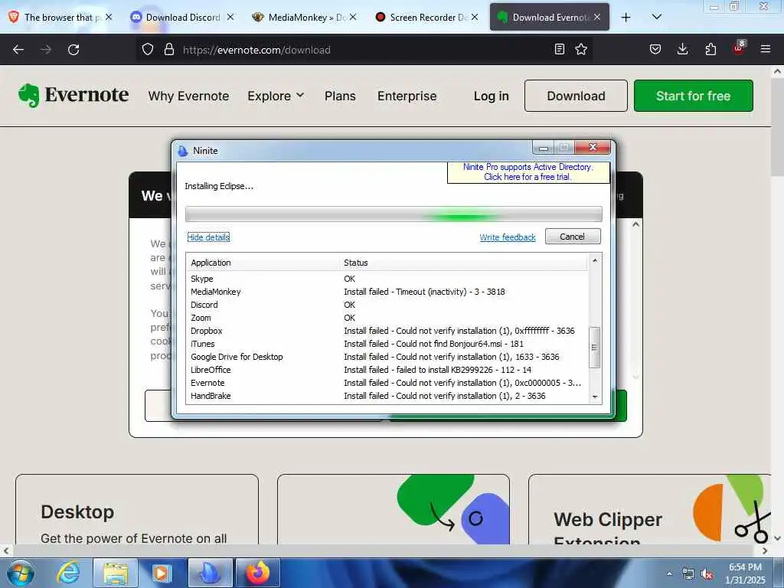
Task: Click the Ninite Pro free trial banner
Action: [x=528, y=171]
